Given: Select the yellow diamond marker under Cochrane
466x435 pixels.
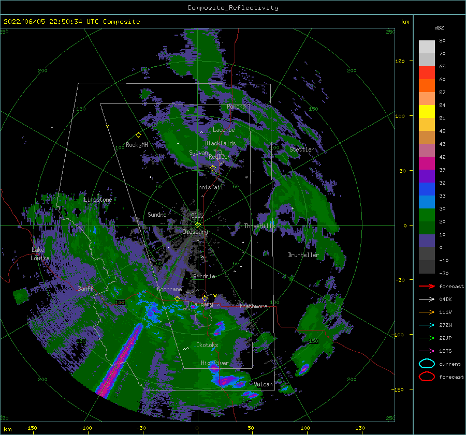Looking at the screenshot, I should (x=177, y=299).
